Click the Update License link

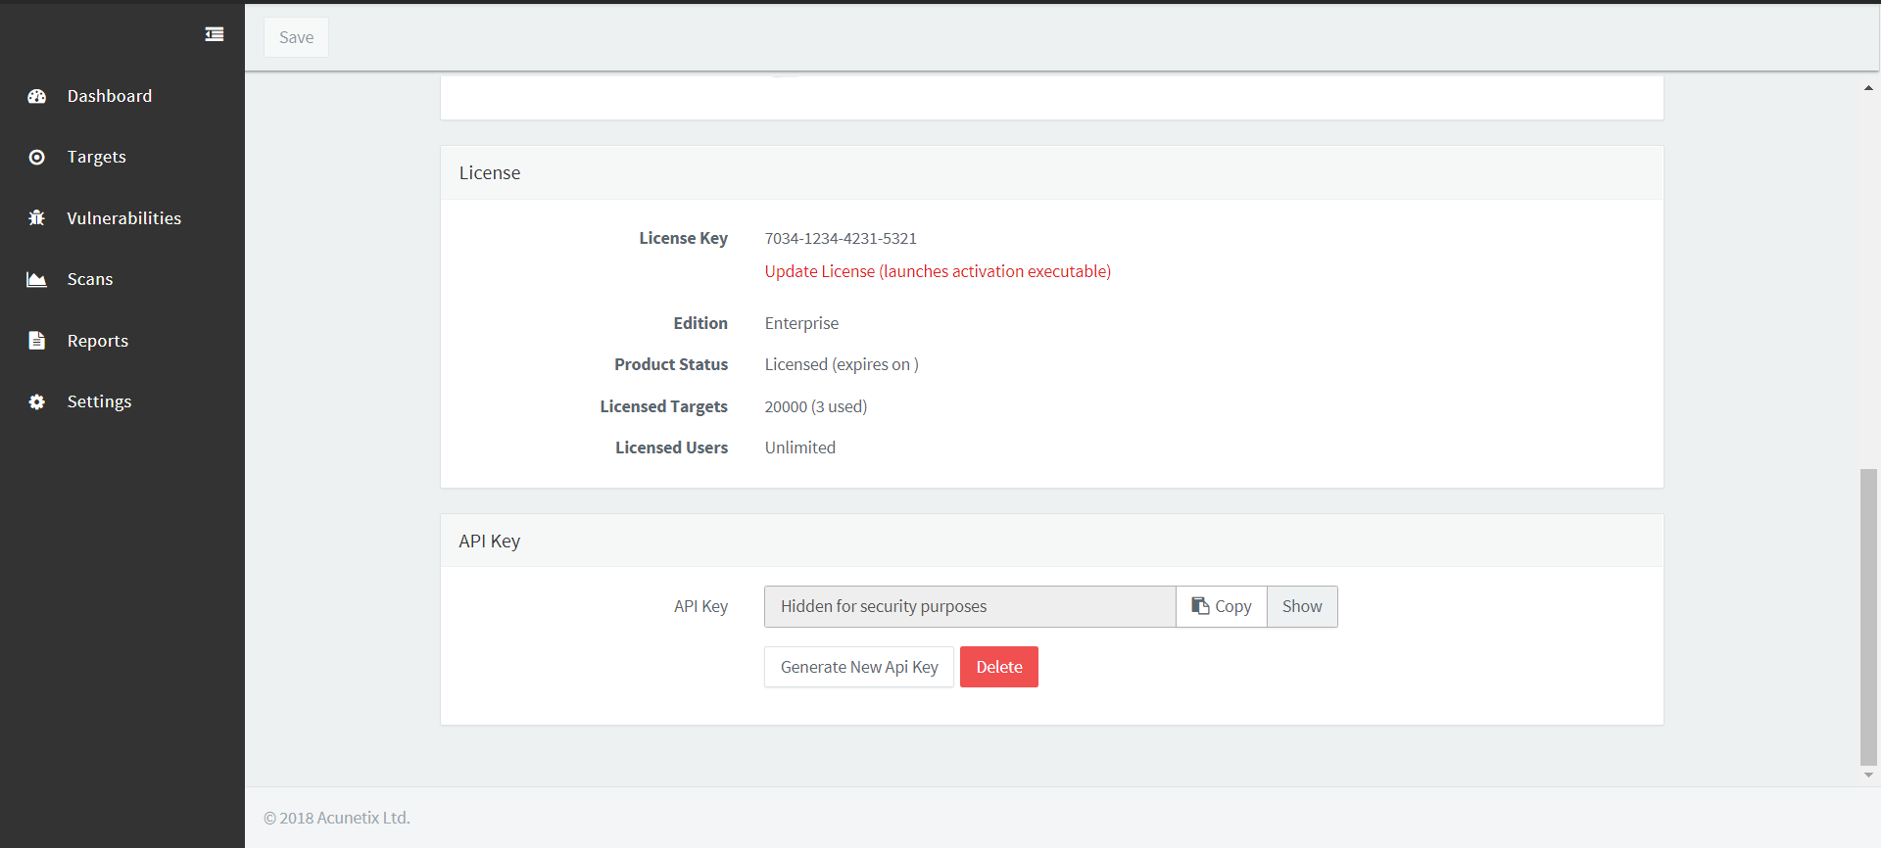[938, 271]
